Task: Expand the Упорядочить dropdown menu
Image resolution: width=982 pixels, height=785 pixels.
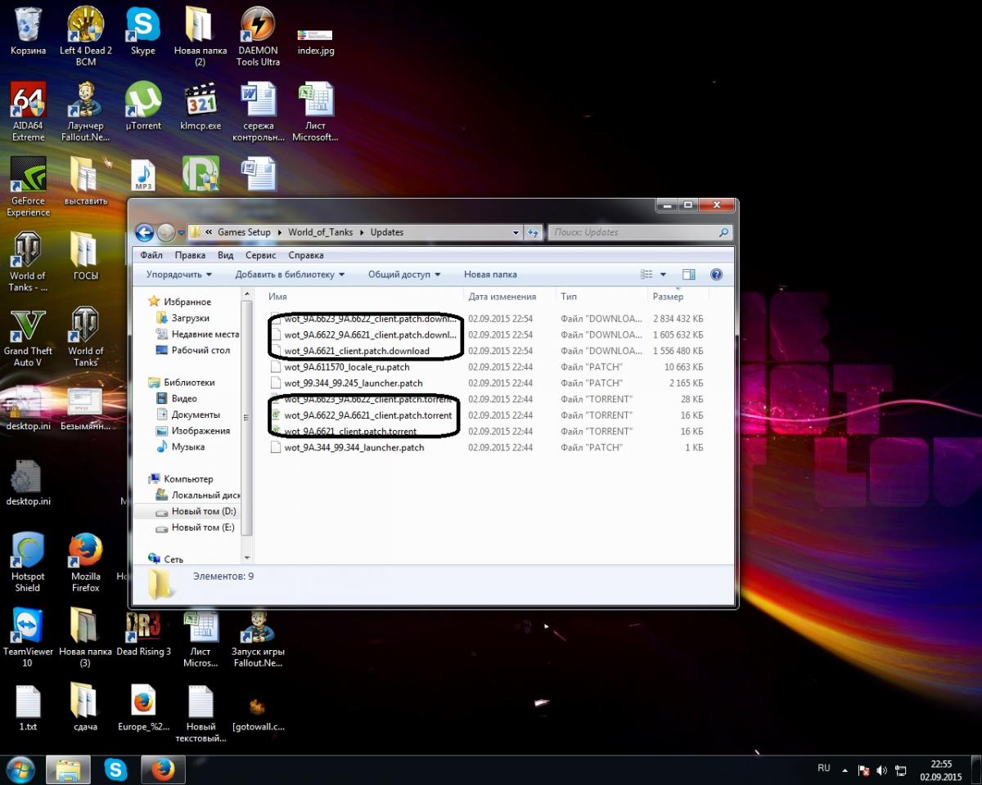Action: [x=179, y=275]
